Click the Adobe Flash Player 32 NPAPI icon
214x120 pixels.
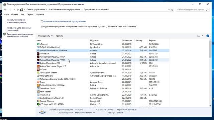pyautogui.click(x=38, y=57)
